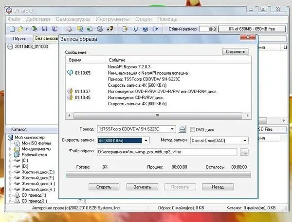
Task: Click disc icon next to 01:10:45 entry
Action: coord(70,97)
